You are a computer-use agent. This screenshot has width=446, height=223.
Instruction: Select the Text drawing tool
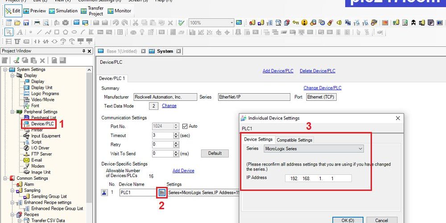pyautogui.click(x=19, y=32)
